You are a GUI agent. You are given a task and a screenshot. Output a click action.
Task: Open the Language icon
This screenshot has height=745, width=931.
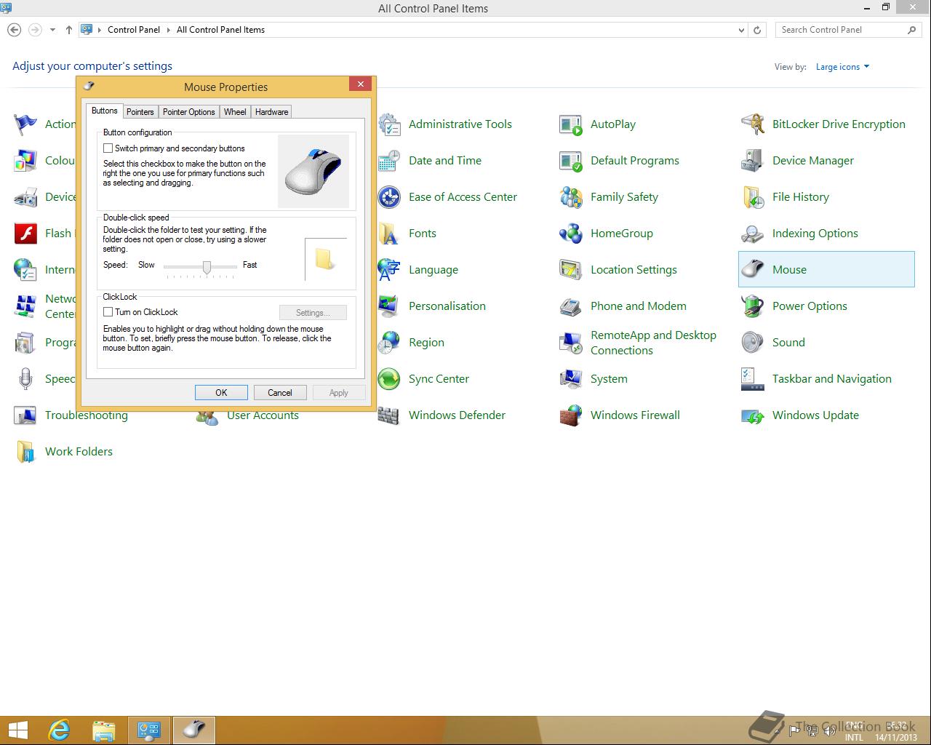click(x=389, y=270)
